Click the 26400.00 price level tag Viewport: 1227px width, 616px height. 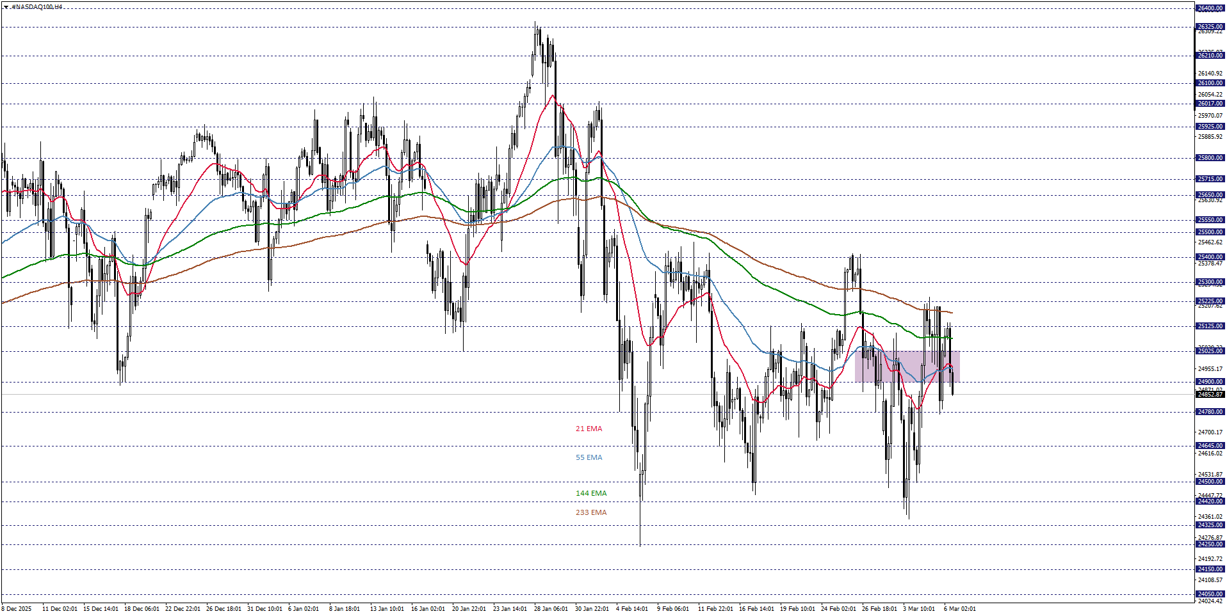point(1210,8)
